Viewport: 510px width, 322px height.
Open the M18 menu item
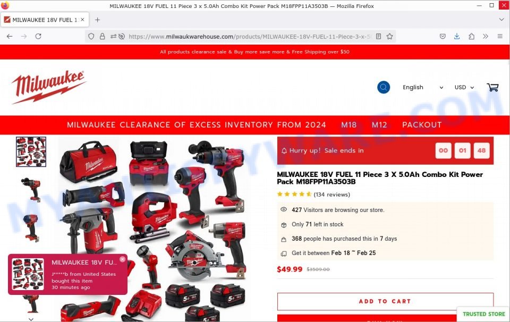(348, 125)
